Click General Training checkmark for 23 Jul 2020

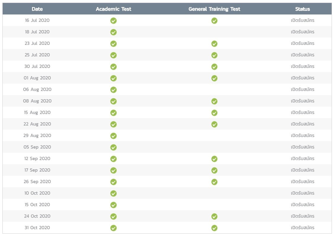point(214,44)
